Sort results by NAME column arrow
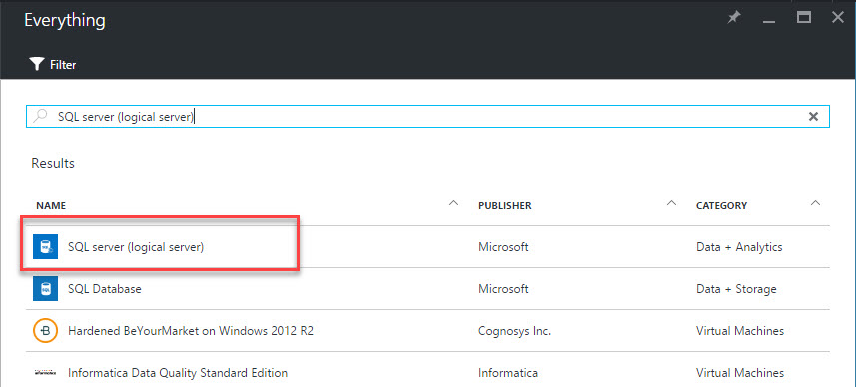This screenshot has height=387, width=856. tap(453, 203)
